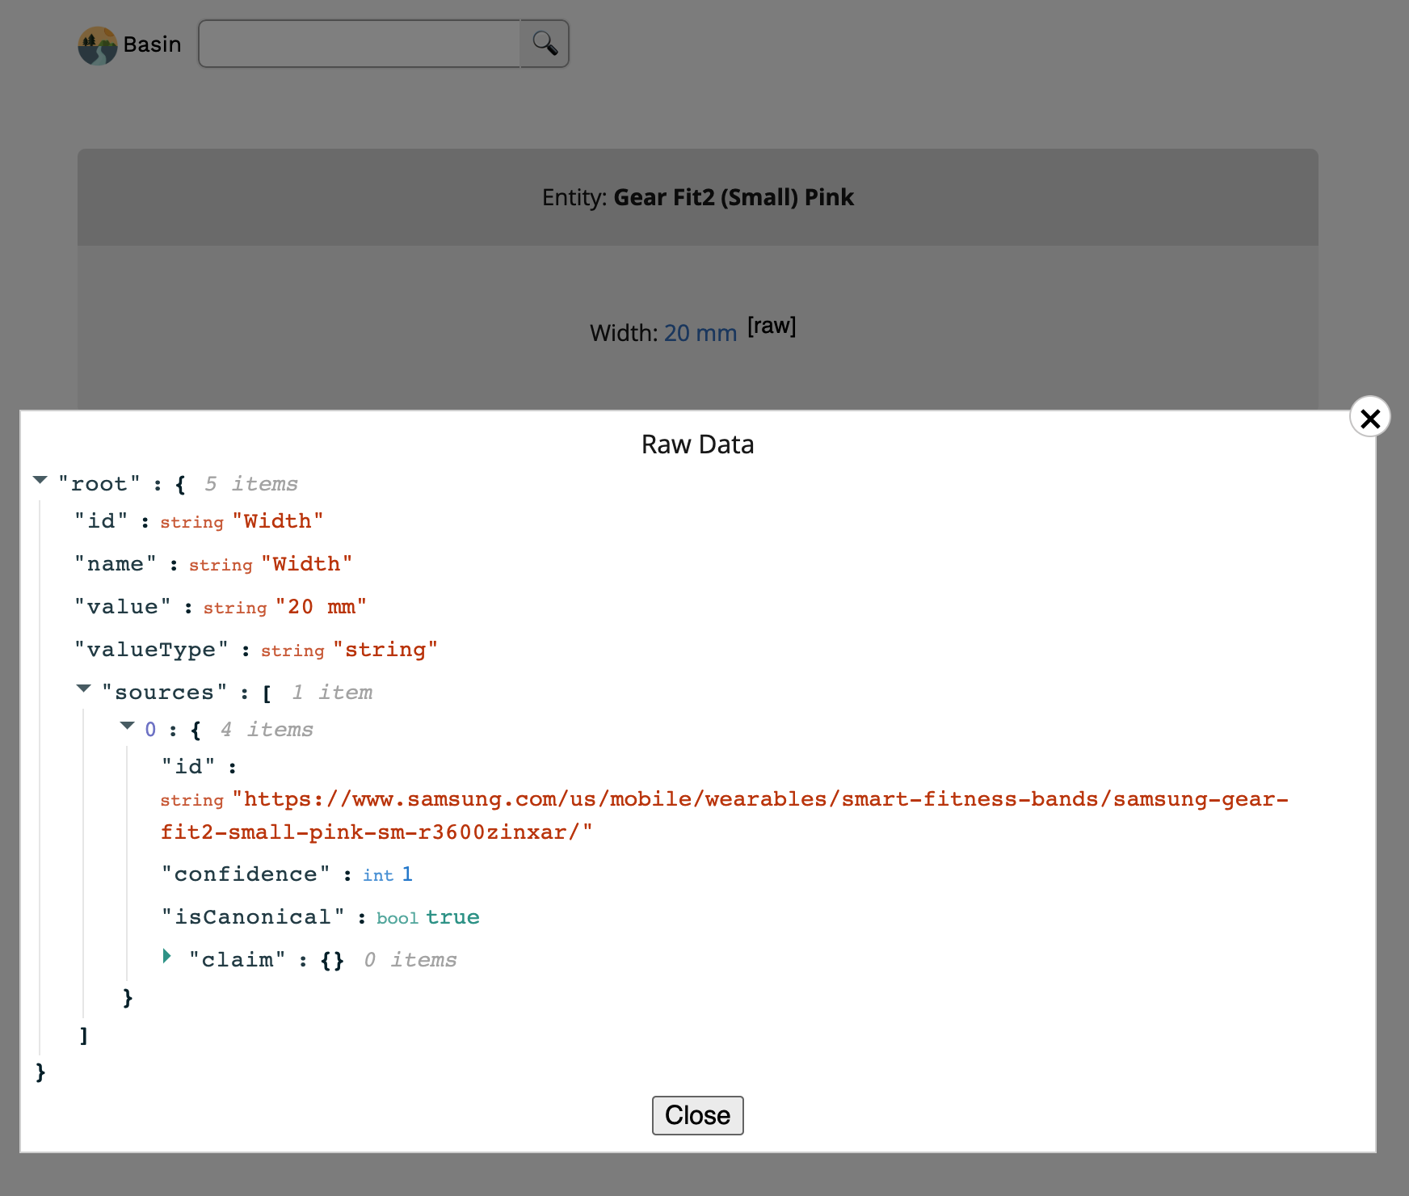
Task: Select the "name" Width value text
Action: click(307, 564)
